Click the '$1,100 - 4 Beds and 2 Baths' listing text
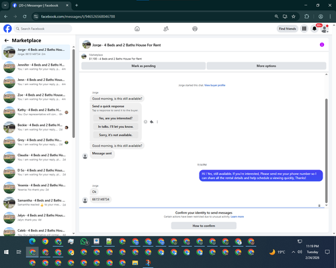Screen dimensions: 336x268 point(116,59)
